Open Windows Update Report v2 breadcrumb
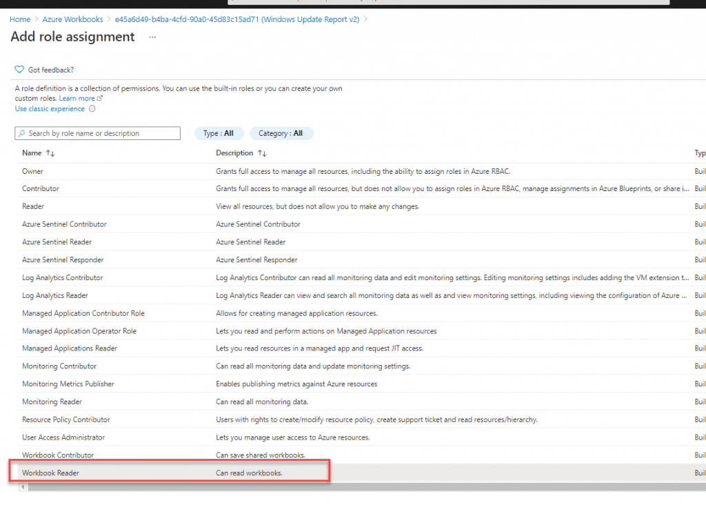Screen dimensions: 706x505 click(x=237, y=19)
